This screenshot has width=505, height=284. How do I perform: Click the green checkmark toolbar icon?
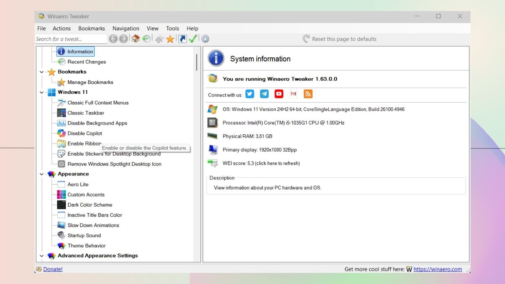[x=193, y=39]
